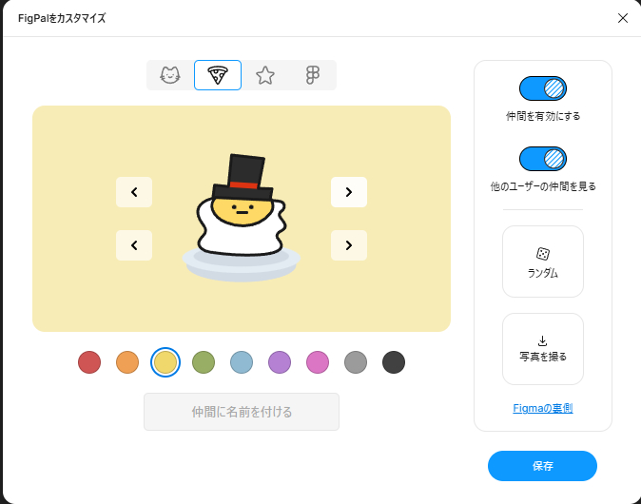Screen dimensions: 641x504
Task: Pick the dark charcoal color swatch
Action: (394, 362)
